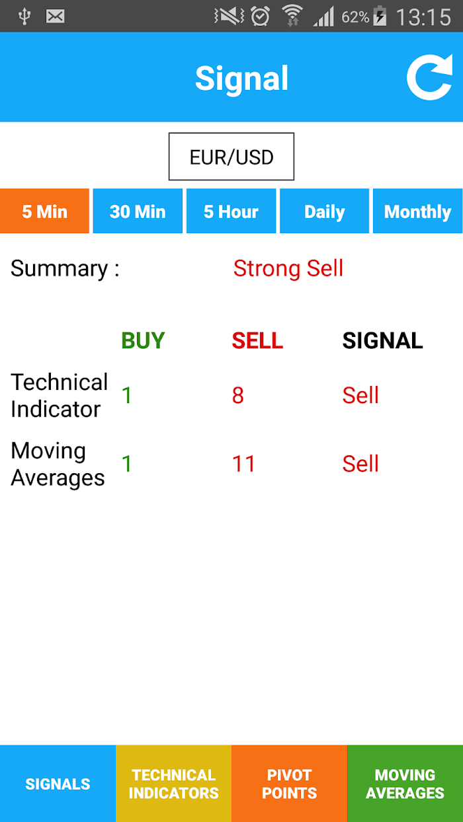This screenshot has width=463, height=822.
Task: Tap the Wi-Fi status icon
Action: (292, 16)
